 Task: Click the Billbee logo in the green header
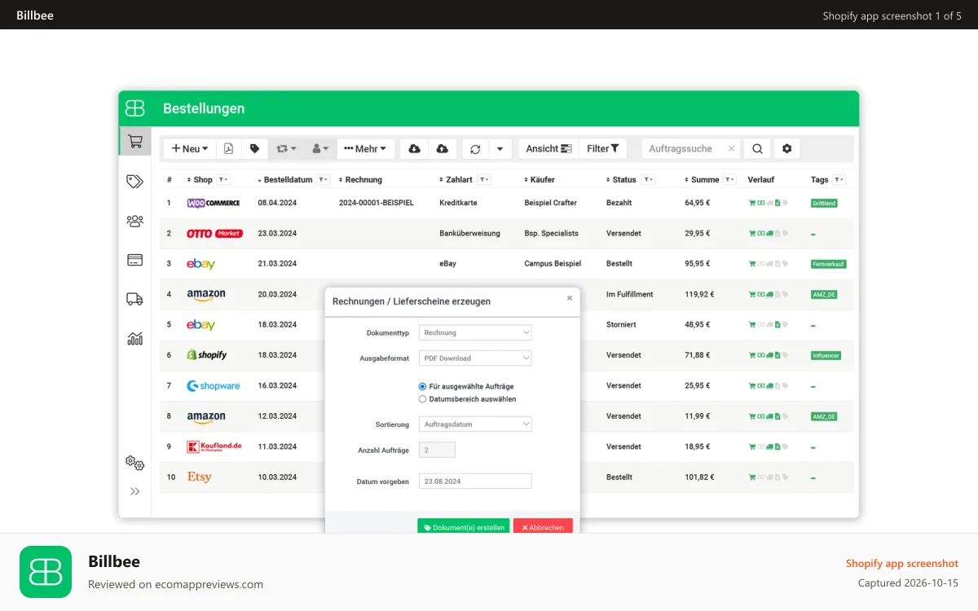coord(135,108)
